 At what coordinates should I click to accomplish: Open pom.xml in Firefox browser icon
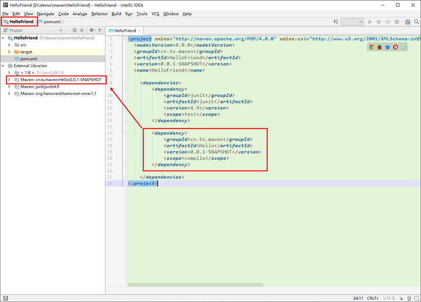380,47
